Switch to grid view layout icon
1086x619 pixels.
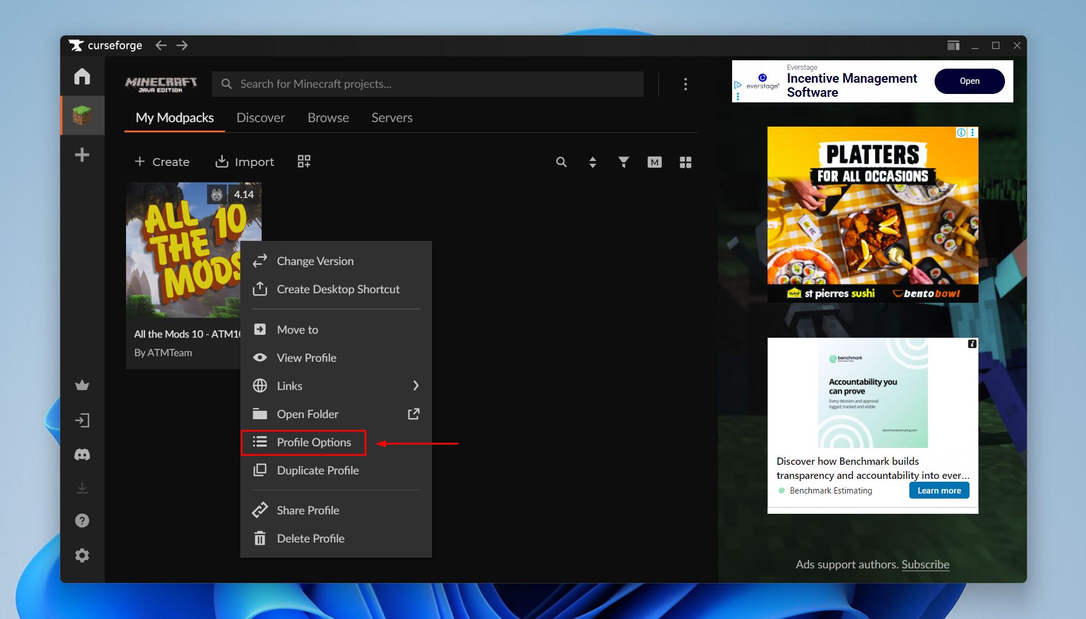tap(685, 162)
